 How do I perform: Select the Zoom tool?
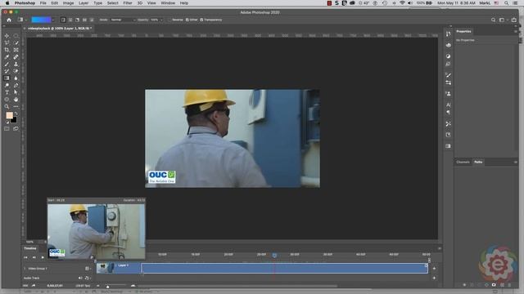point(7,107)
